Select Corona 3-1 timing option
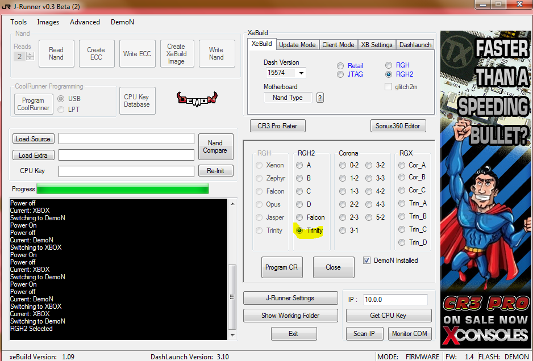The height and width of the screenshot is (361, 533). point(343,230)
